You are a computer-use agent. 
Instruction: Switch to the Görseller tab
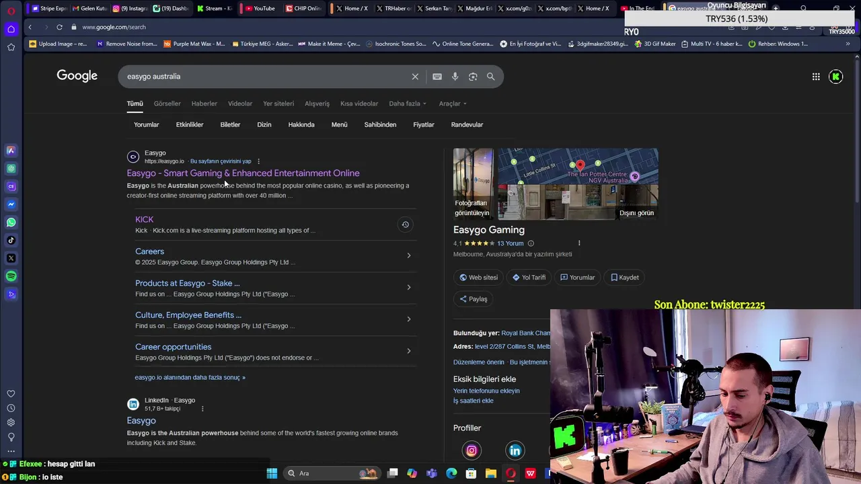coord(167,104)
